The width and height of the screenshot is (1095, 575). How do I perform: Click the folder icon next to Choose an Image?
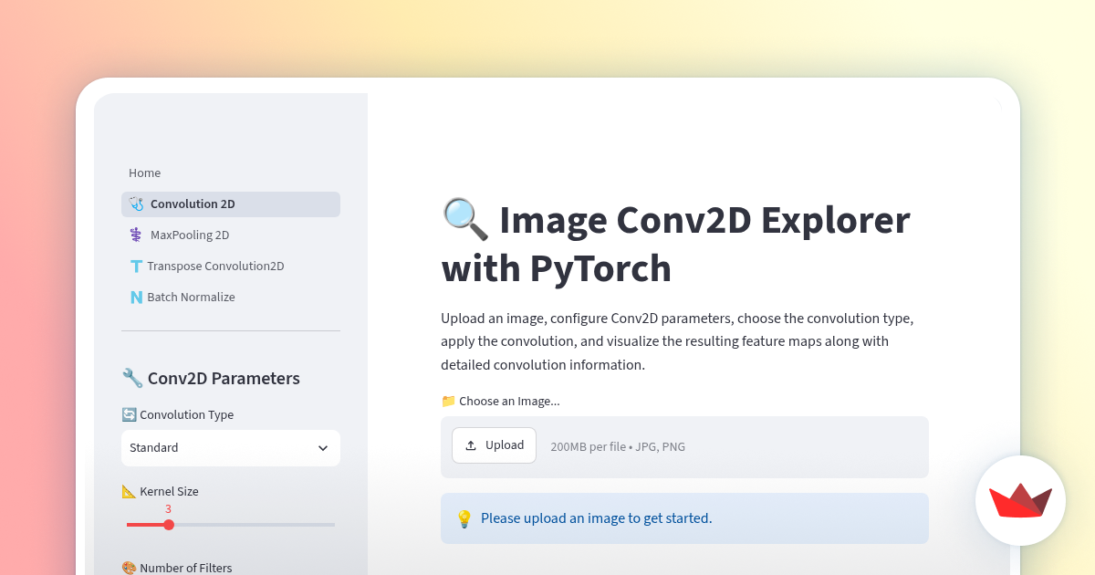(x=448, y=402)
